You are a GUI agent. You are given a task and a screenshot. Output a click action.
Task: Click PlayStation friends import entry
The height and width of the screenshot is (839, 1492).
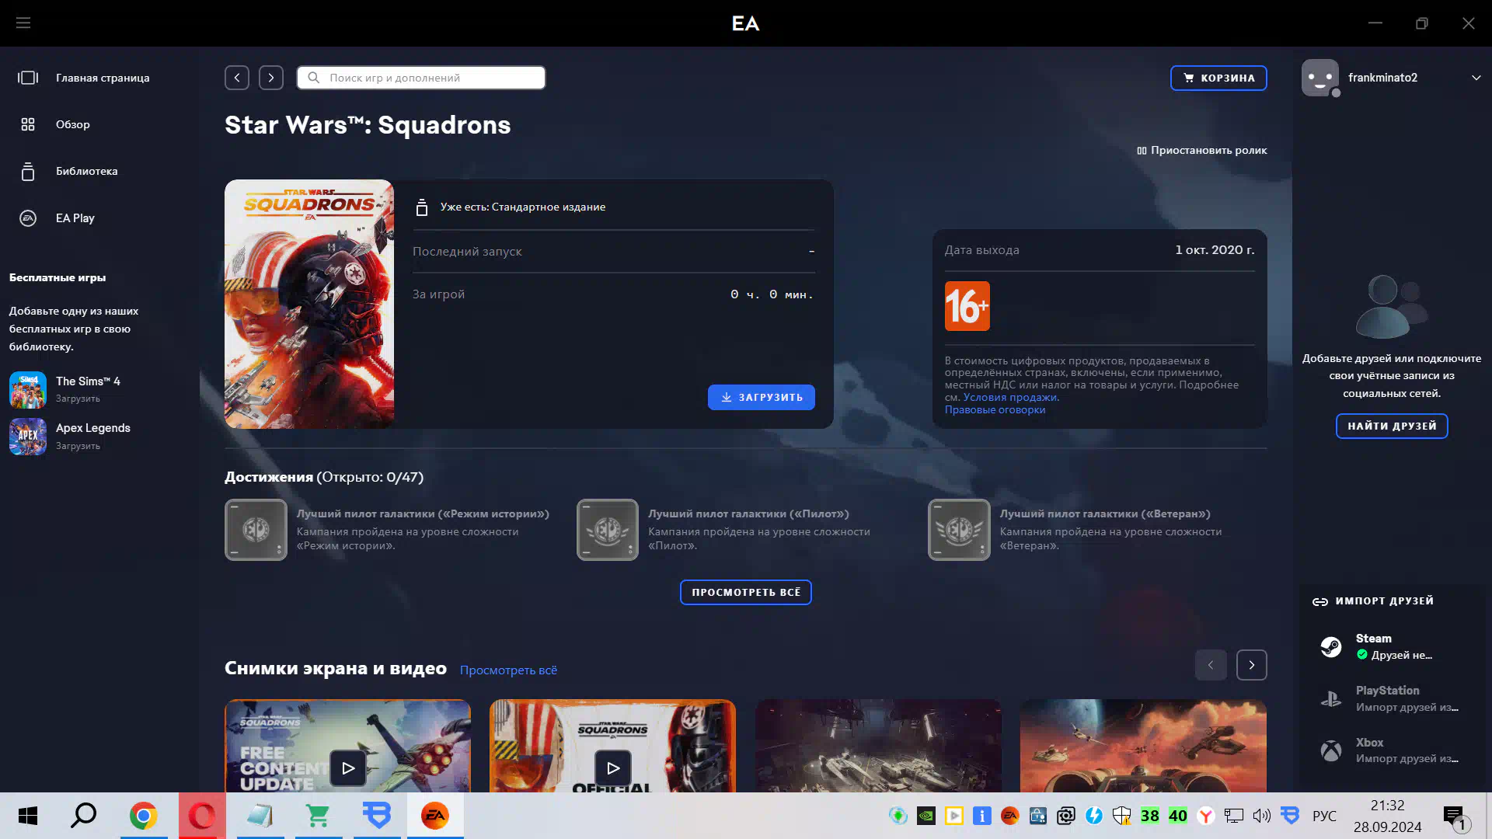click(1392, 698)
